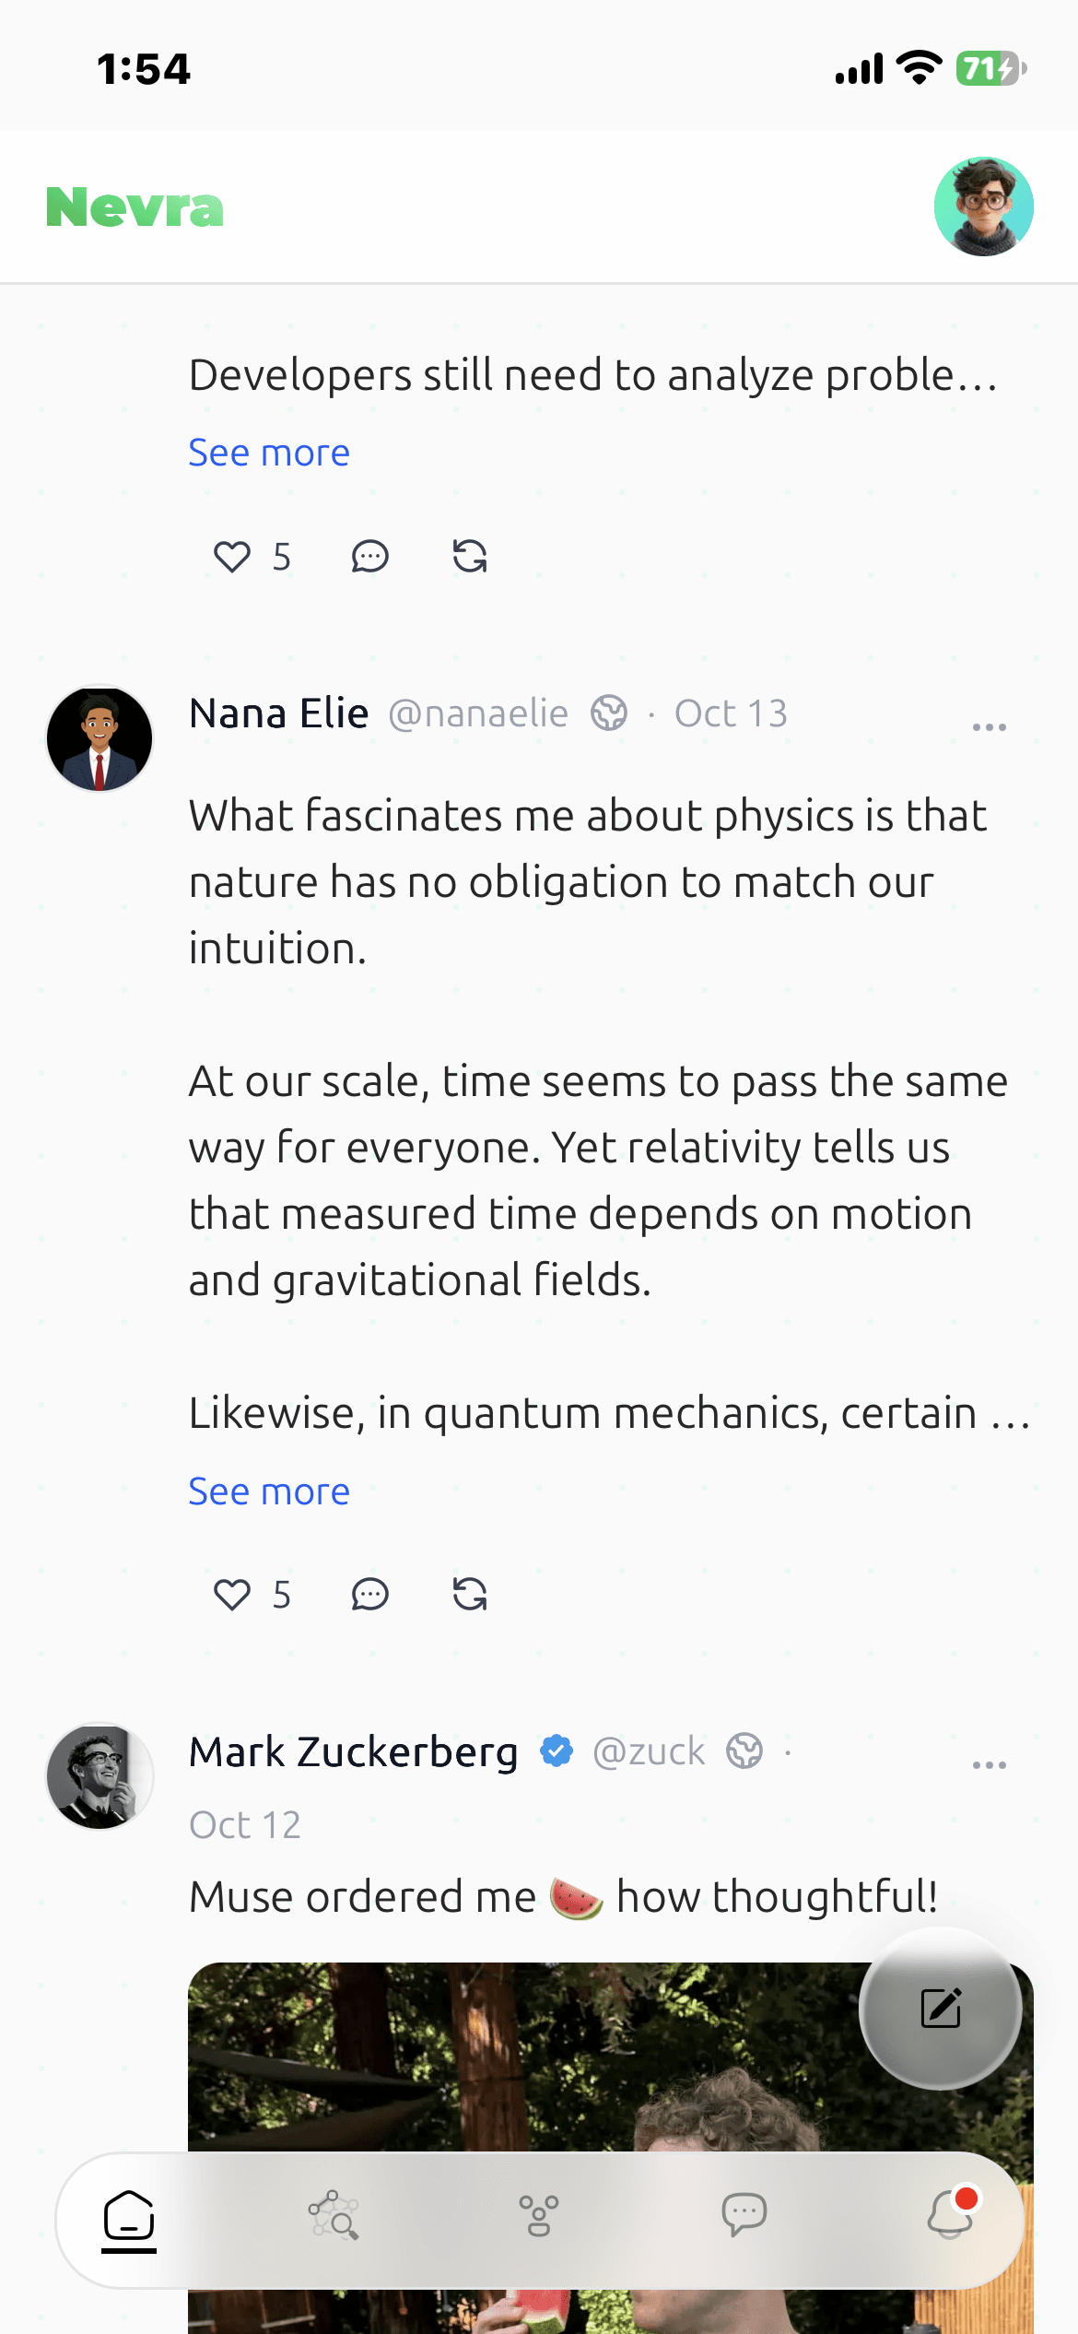The height and width of the screenshot is (2334, 1078).
Task: Open comments on Nana Elie's post
Action: (370, 1595)
